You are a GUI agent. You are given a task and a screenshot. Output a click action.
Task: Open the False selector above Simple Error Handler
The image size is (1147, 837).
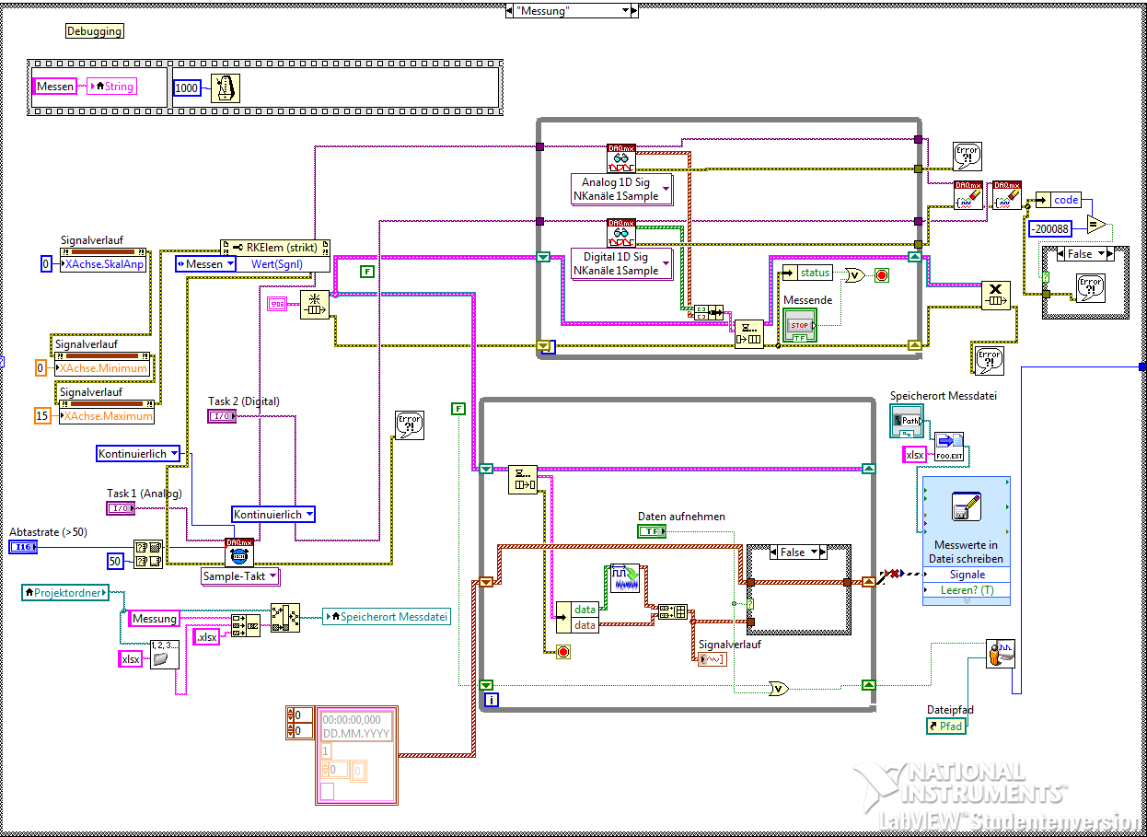click(1085, 254)
